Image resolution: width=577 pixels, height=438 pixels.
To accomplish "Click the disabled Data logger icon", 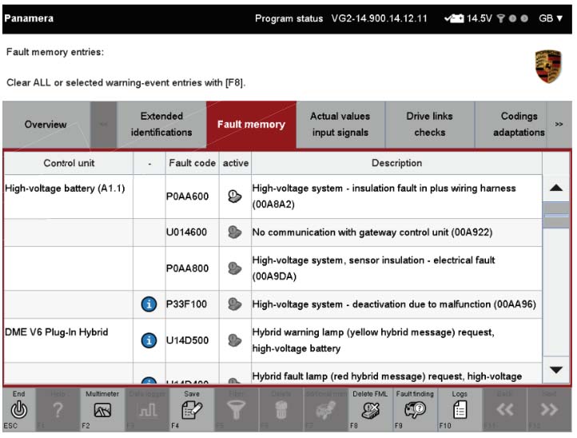I will click(147, 410).
